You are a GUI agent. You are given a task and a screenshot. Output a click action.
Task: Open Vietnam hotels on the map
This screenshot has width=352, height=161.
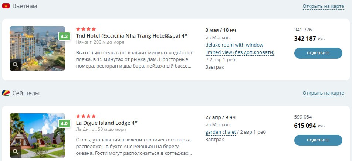(323, 6)
